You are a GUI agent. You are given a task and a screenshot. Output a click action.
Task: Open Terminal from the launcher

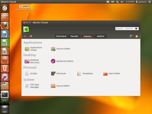point(5,94)
